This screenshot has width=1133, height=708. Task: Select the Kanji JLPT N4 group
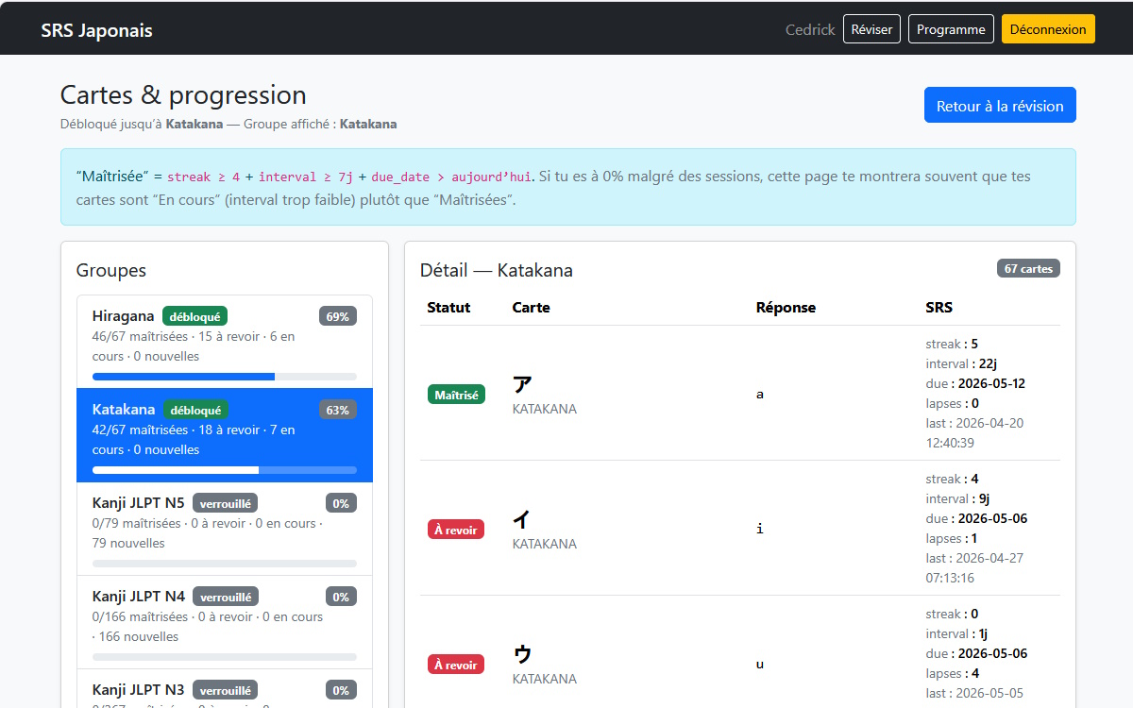click(225, 622)
